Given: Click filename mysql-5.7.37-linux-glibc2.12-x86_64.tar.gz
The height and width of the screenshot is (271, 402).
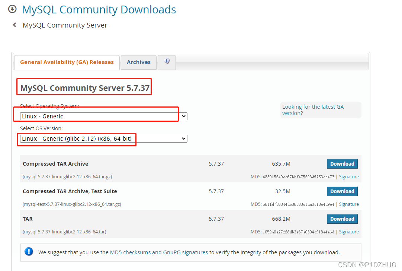Looking at the screenshot, I should pyautogui.click(x=67, y=176).
